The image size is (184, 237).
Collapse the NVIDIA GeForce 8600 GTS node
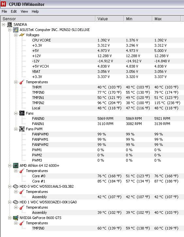9,218
